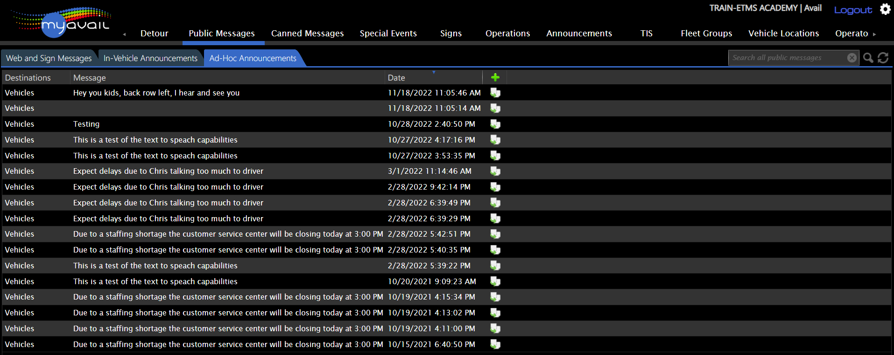Click the Logout link

click(x=853, y=10)
